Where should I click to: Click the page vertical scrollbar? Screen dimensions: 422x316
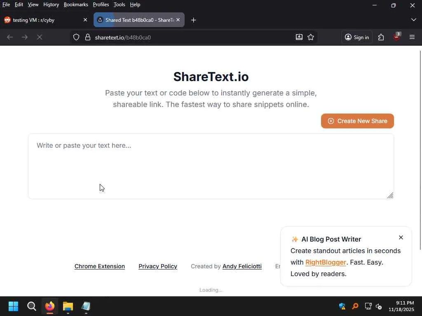click(x=420, y=150)
